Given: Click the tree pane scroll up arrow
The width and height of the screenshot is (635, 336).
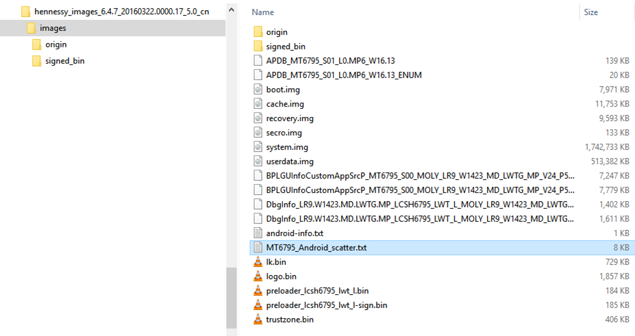Looking at the screenshot, I should coord(232,10).
